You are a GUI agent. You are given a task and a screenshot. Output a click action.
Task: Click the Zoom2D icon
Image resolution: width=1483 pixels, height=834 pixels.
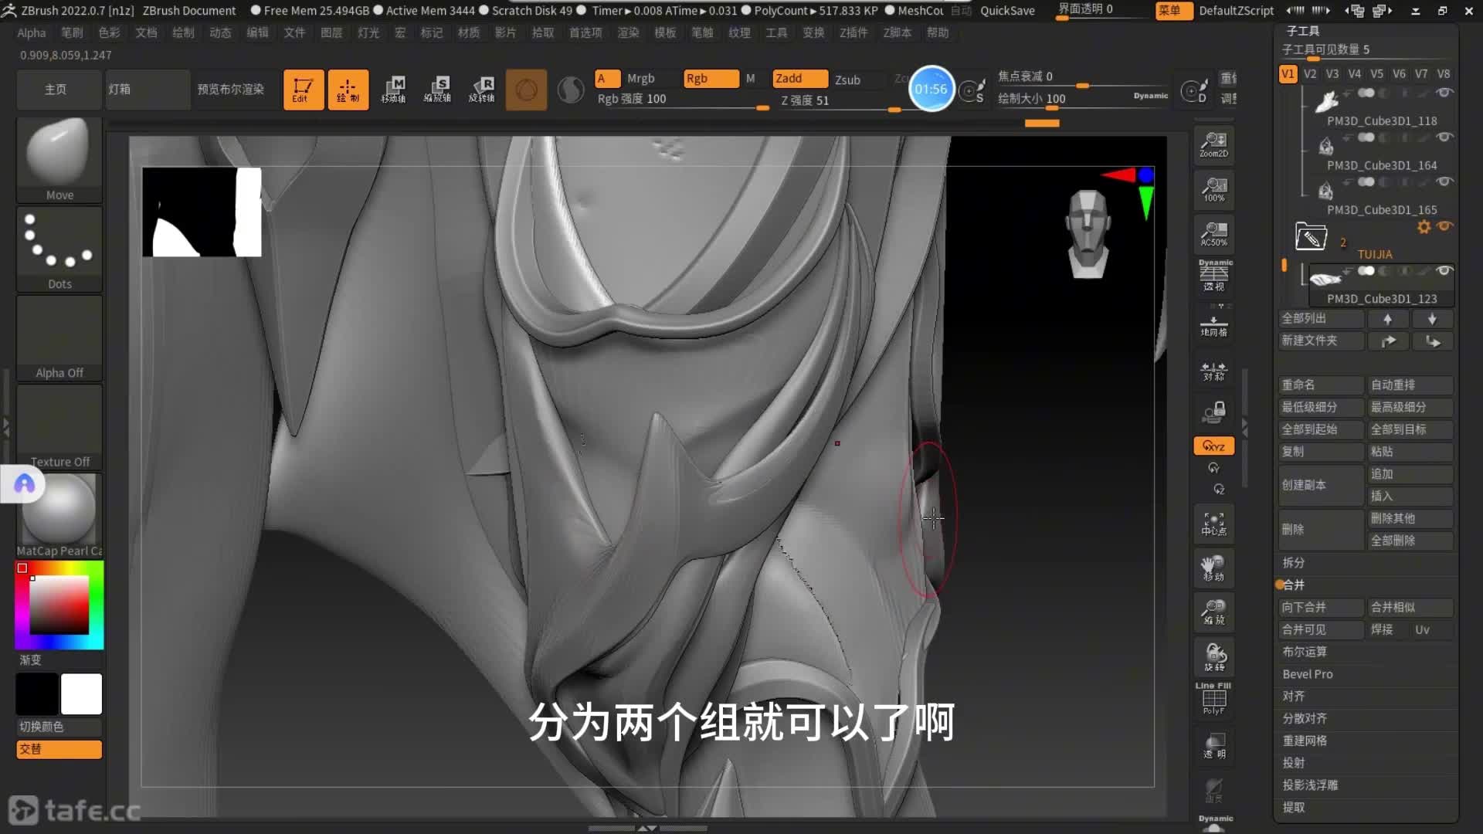[x=1213, y=144]
